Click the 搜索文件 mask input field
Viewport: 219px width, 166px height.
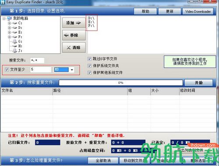(37, 60)
